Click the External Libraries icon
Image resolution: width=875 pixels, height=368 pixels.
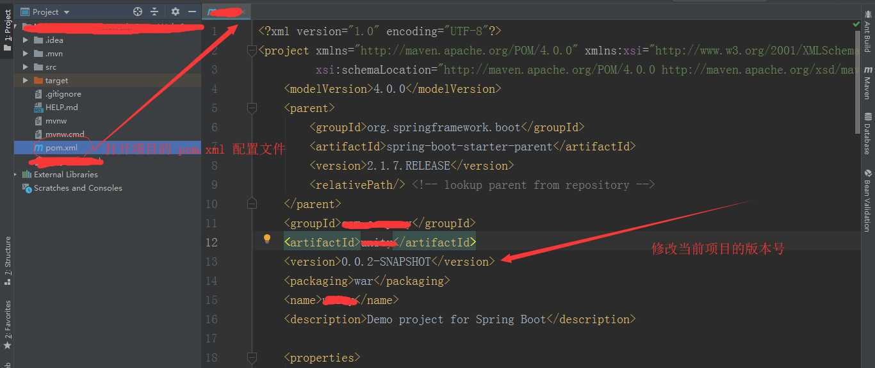pos(27,174)
